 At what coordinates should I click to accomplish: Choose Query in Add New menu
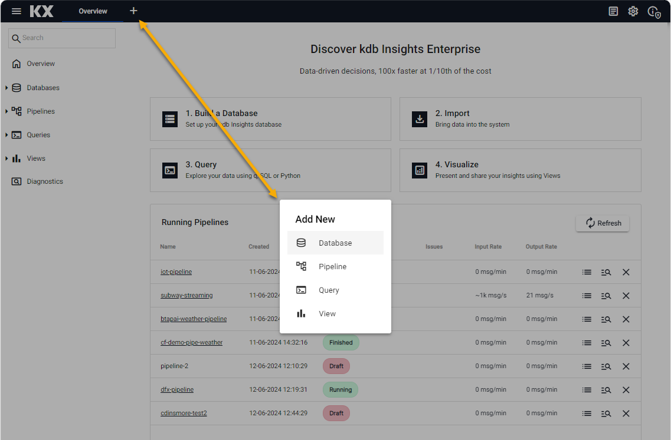click(335, 290)
